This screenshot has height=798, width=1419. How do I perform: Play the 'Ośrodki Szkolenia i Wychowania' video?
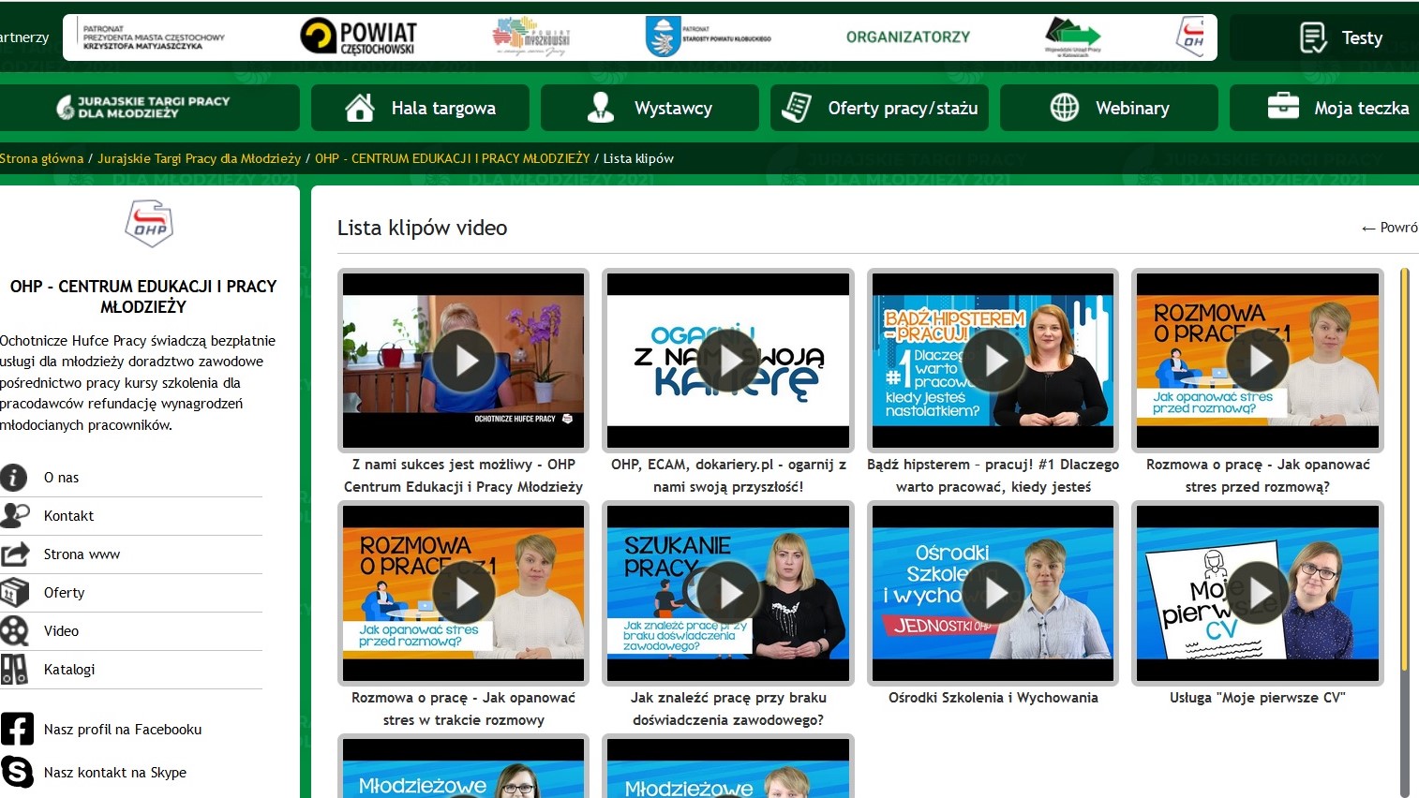click(993, 593)
